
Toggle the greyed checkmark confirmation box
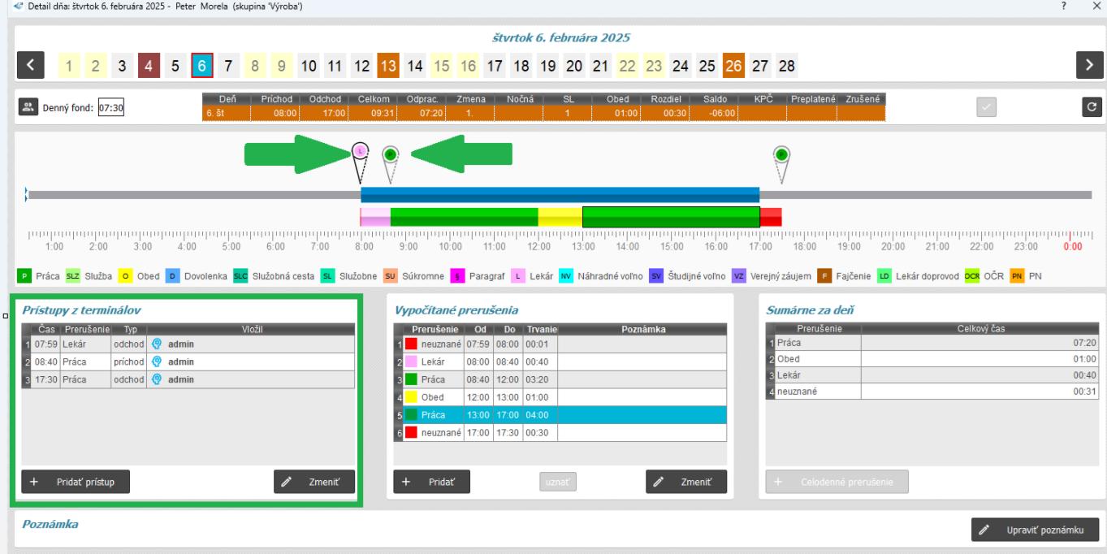pyautogui.click(x=987, y=106)
